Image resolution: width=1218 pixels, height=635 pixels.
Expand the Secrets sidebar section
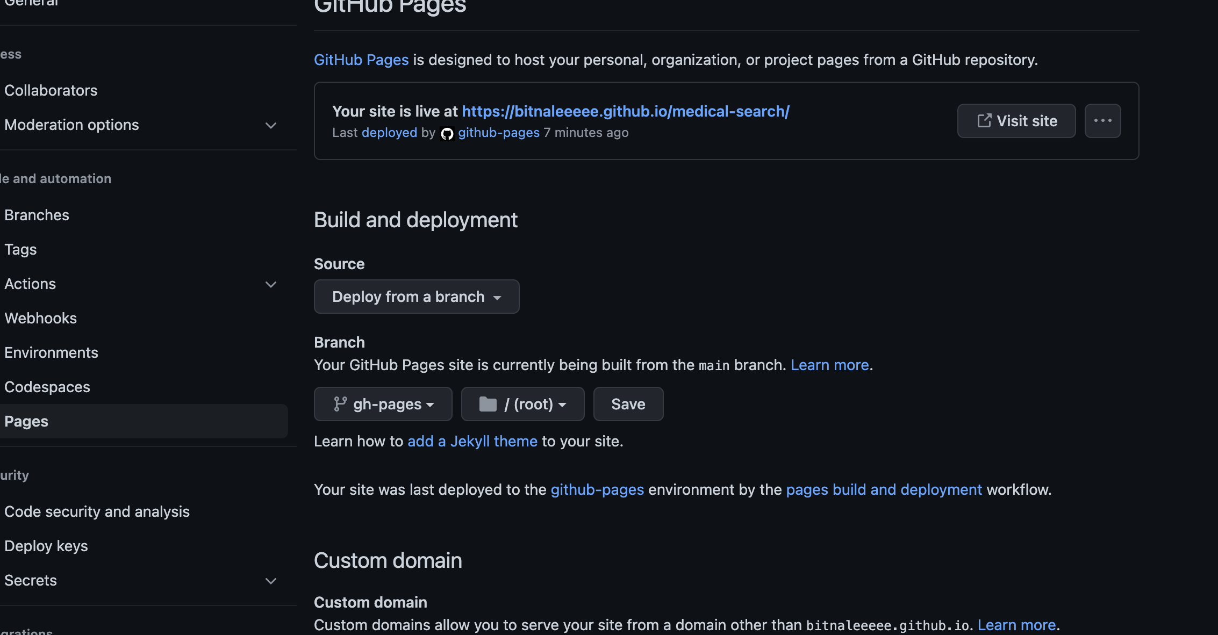271,581
